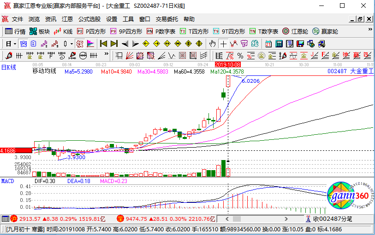The image size is (375, 235).
Task: Toggle the dark red figure icon
Action: tap(80, 44)
